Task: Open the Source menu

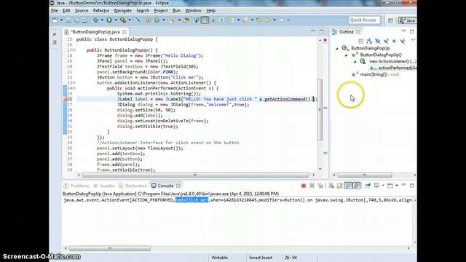Action: 82,10
